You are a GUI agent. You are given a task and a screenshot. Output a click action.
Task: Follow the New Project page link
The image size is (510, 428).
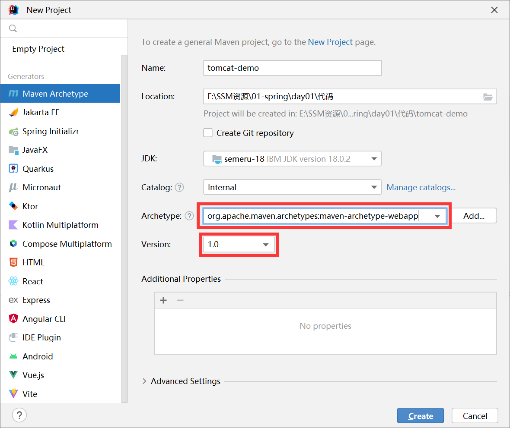click(330, 42)
